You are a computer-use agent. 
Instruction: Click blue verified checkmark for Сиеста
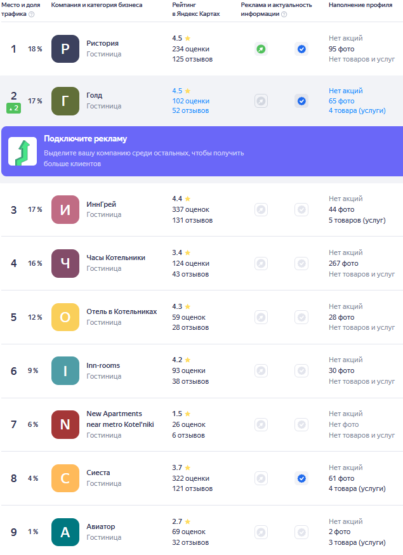(301, 478)
